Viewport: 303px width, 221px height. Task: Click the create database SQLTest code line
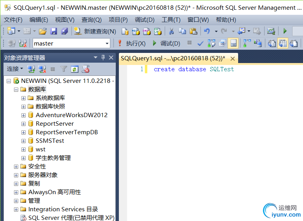(194, 69)
